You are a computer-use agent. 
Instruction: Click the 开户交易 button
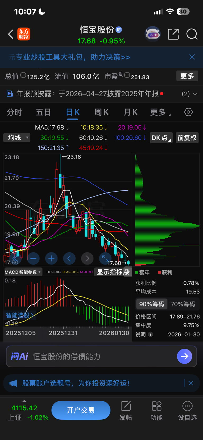(81, 410)
